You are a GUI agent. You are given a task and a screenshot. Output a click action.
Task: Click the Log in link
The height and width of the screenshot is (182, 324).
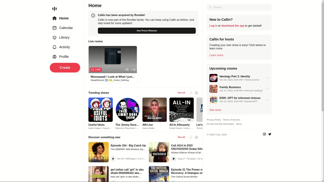[x=213, y=26]
